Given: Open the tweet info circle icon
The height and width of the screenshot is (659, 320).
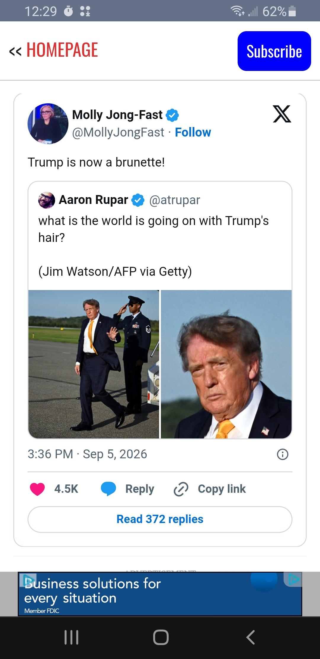Looking at the screenshot, I should [x=282, y=454].
